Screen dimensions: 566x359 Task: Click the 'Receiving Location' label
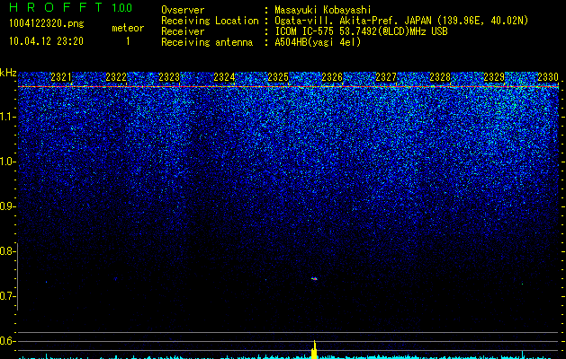[210, 21]
